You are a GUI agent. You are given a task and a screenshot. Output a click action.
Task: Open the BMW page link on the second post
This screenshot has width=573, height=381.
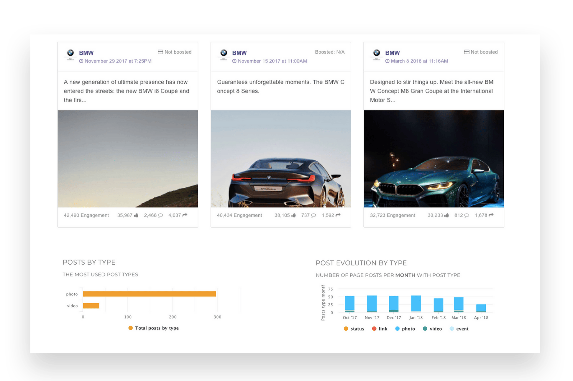(239, 53)
